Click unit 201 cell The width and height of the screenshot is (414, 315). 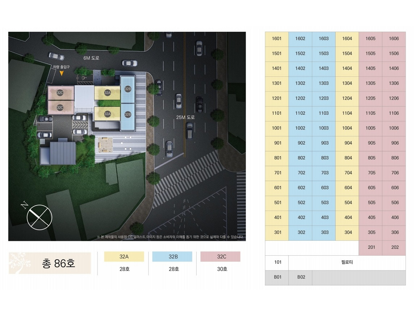tap(371, 248)
